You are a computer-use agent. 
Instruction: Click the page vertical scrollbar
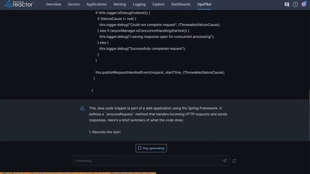(x=309, y=115)
